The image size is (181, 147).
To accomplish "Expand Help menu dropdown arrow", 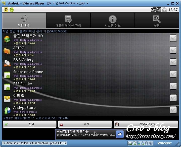I will pos(87,3).
